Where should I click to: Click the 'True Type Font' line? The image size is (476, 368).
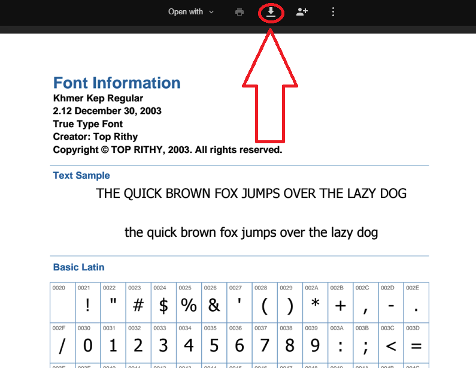[88, 124]
